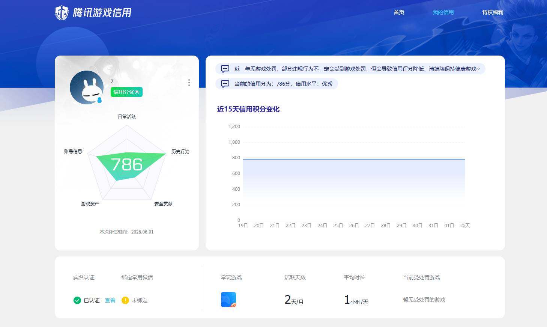Click the 常玩游戏 column header

(231, 277)
